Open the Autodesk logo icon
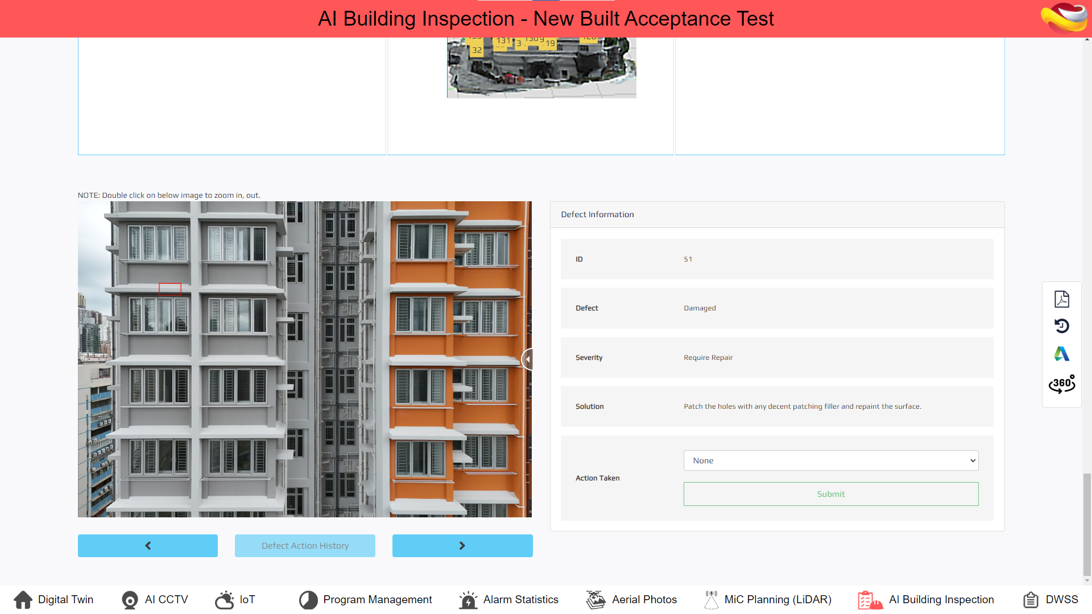Screen dimensions: 1092x614 [1061, 354]
